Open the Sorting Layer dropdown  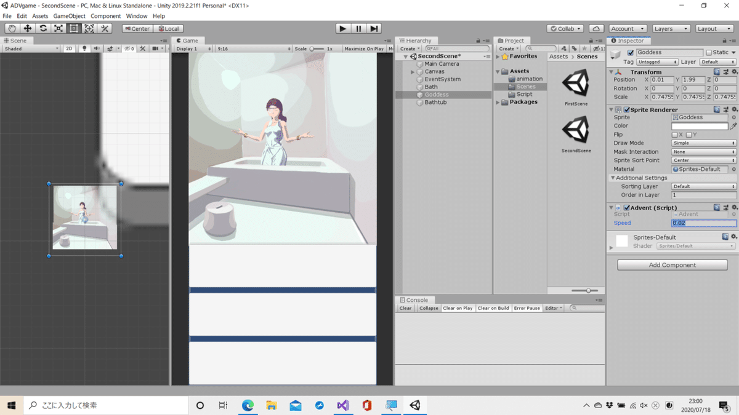(704, 186)
